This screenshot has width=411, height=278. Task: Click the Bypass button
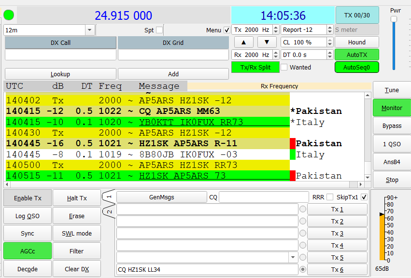(x=392, y=126)
